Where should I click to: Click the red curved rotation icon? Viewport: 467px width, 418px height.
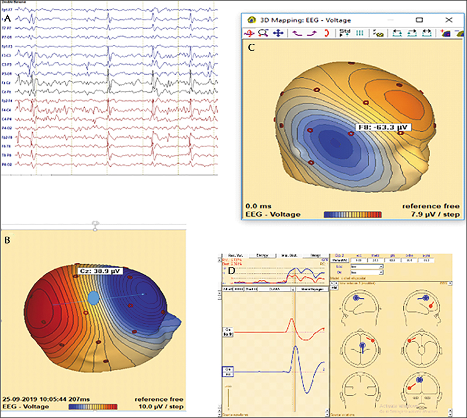[x=326, y=33]
